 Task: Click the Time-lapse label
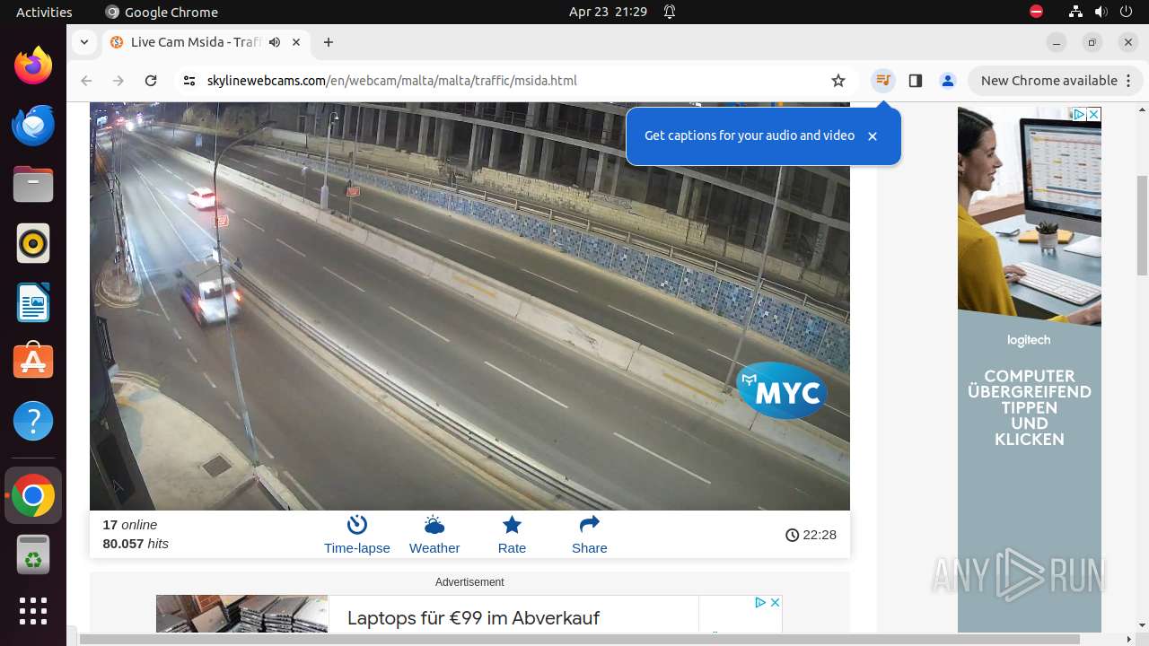coord(357,548)
